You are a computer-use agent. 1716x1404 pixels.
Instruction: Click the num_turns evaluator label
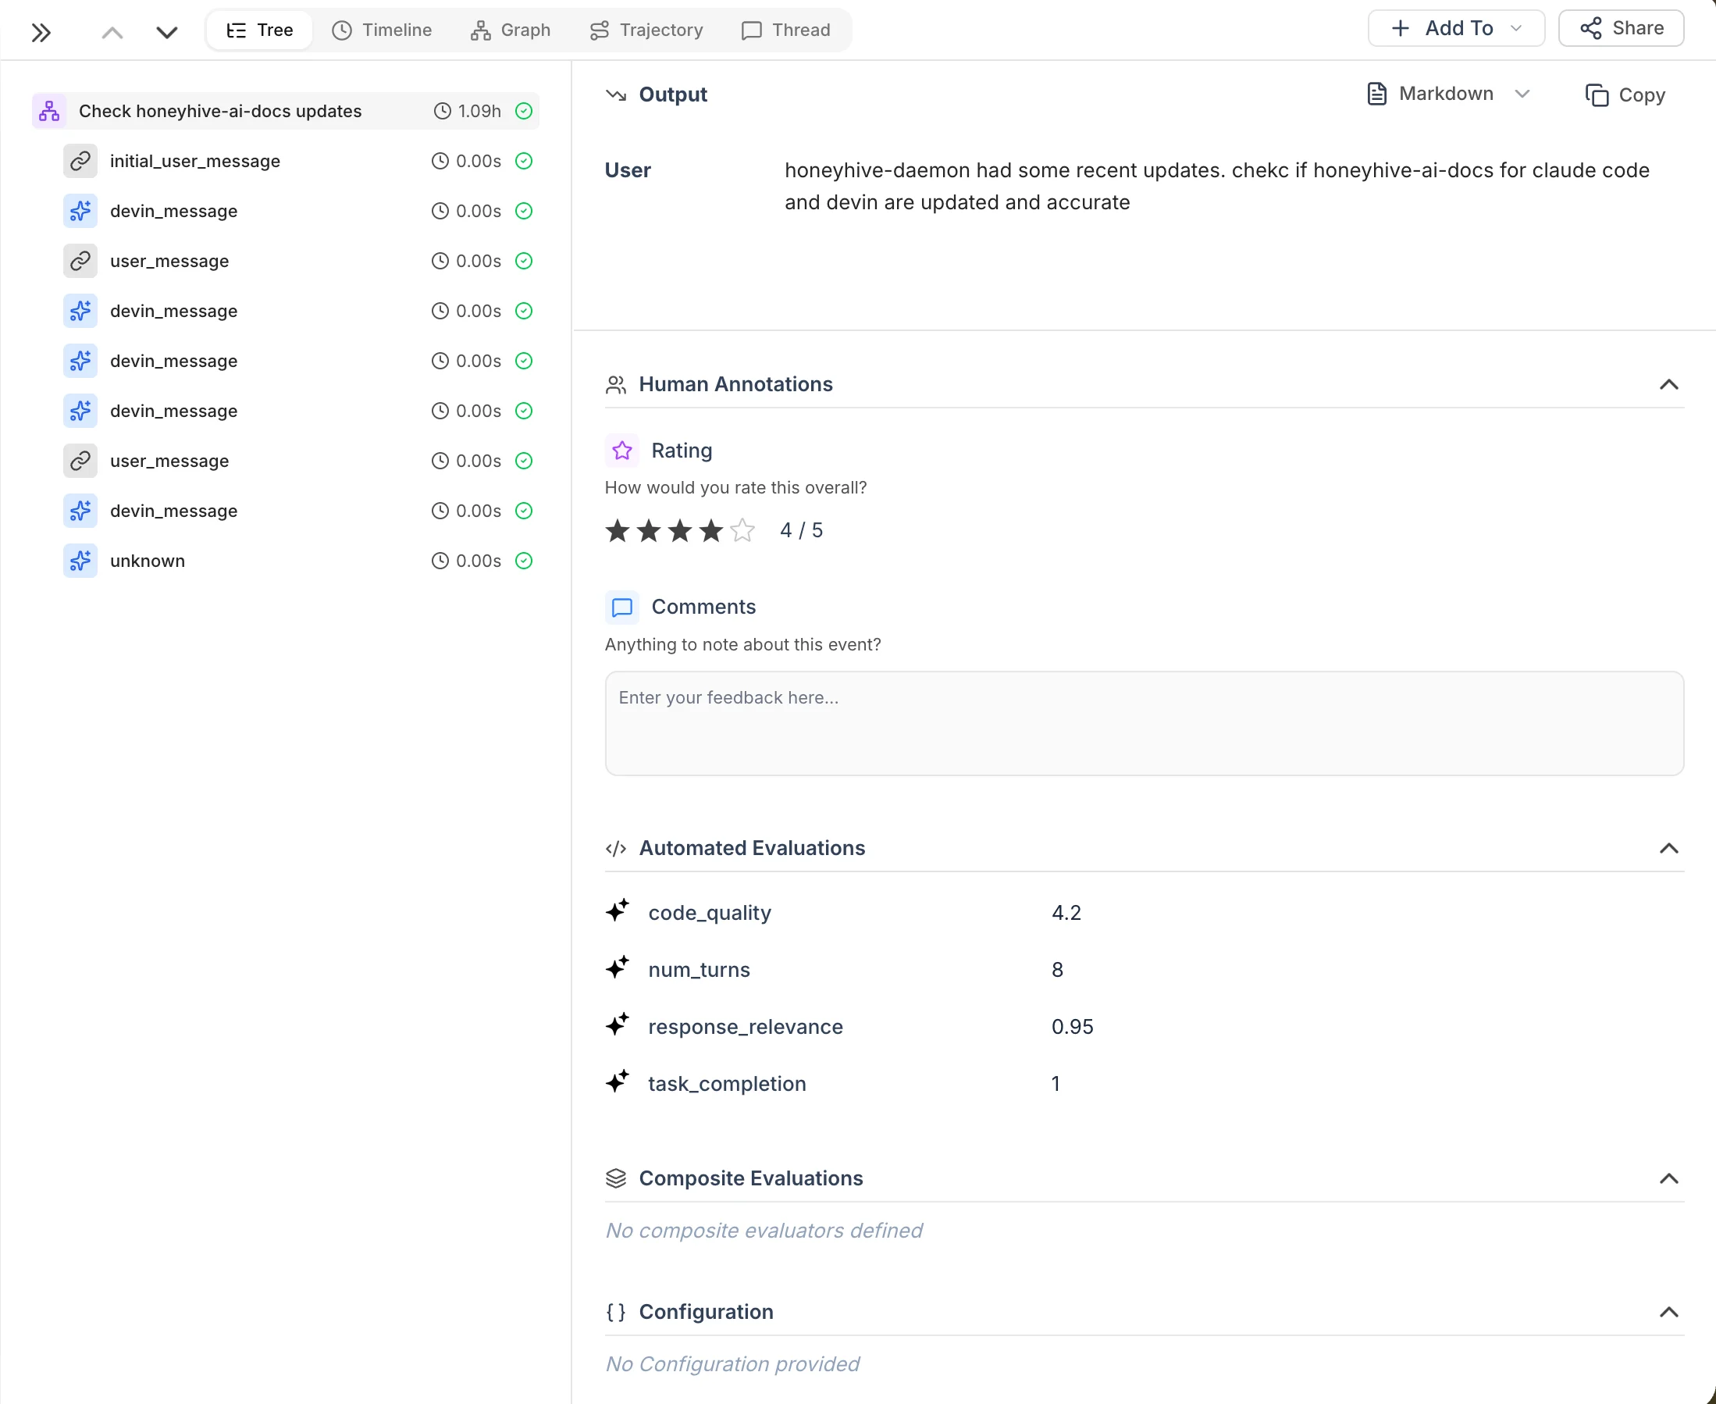699,970
